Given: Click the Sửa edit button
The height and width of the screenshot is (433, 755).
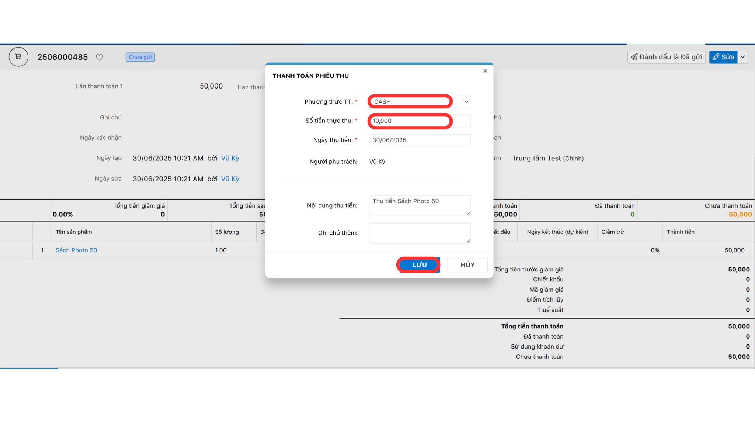Looking at the screenshot, I should coord(723,57).
